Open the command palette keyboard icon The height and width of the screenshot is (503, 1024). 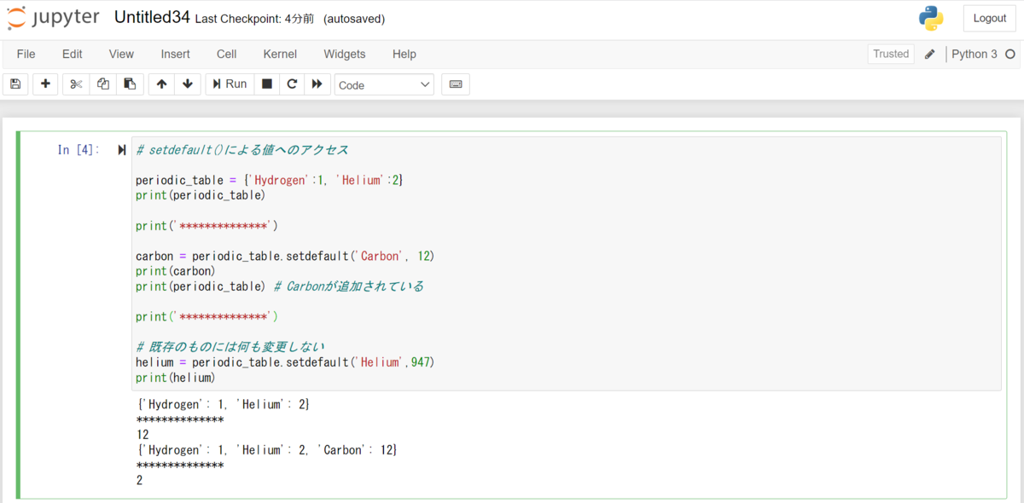pyautogui.click(x=456, y=84)
